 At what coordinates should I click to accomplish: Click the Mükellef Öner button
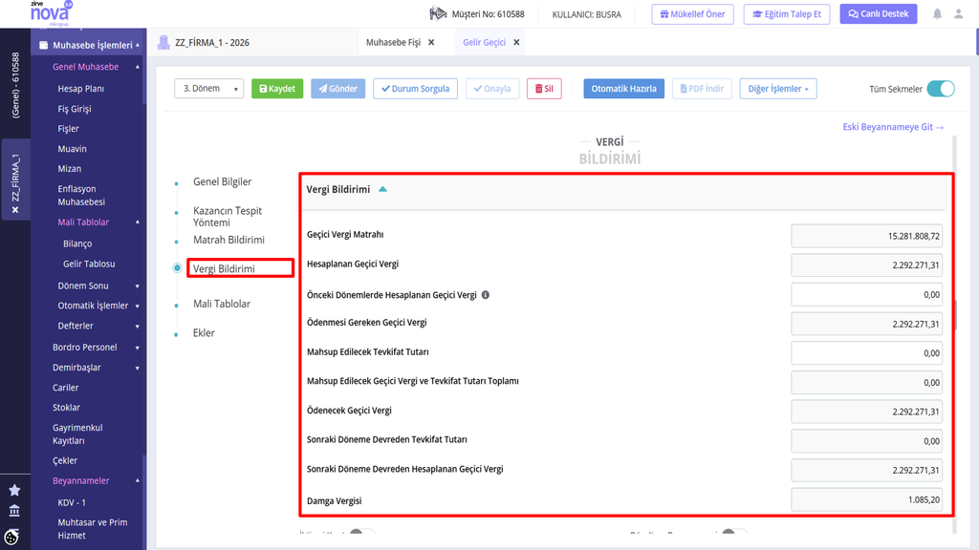tap(692, 13)
